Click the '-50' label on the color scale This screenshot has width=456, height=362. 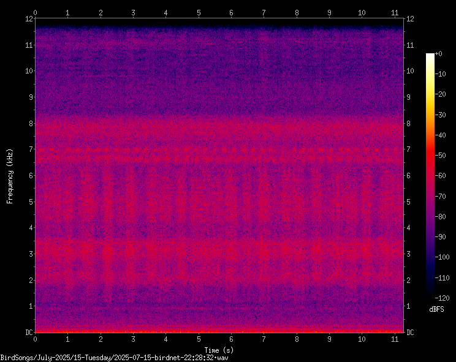[441, 156]
